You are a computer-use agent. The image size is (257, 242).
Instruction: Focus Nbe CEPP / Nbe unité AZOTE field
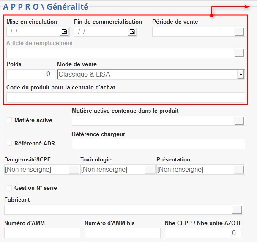(x=203, y=233)
